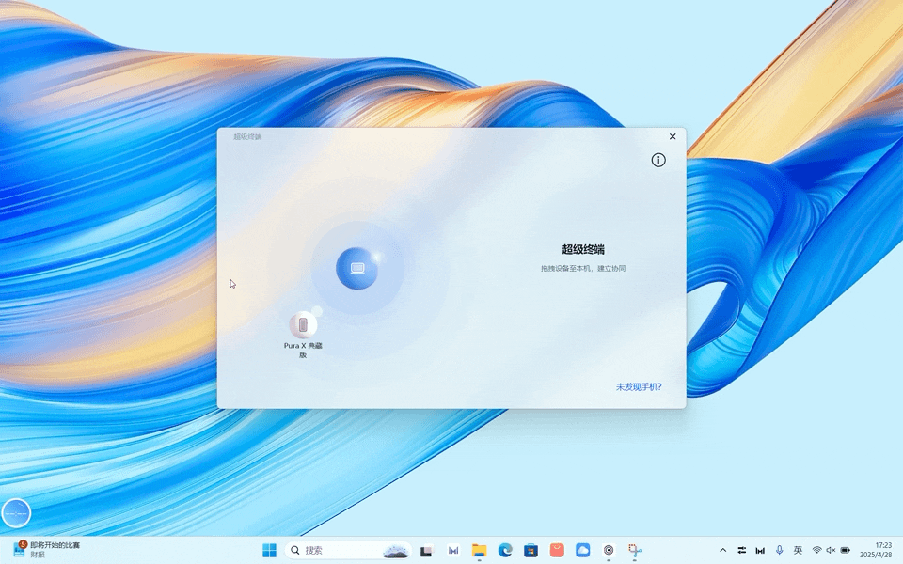This screenshot has width=903, height=564.
Task: Open the orange shopping bag app
Action: pos(557,550)
